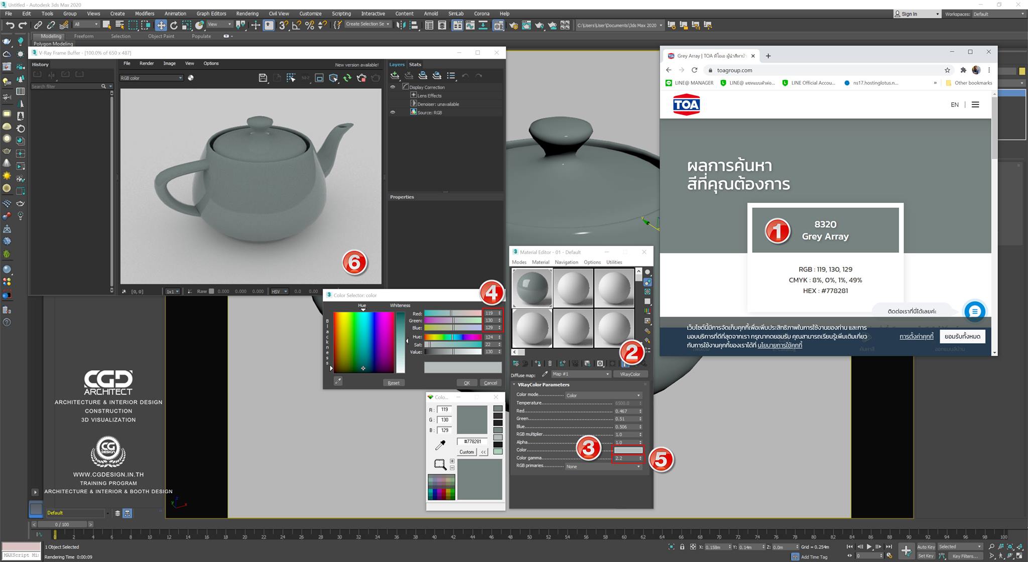Click the Mirror tool icon

pyautogui.click(x=401, y=25)
